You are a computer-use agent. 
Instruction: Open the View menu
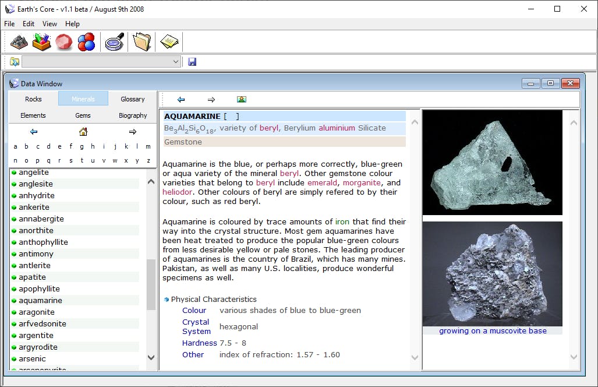[x=49, y=24]
